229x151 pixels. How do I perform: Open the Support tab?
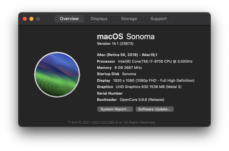pos(159,19)
